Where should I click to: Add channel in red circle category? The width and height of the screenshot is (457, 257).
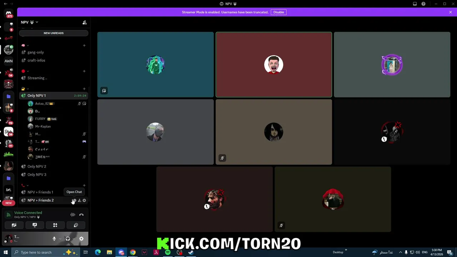pos(84,71)
